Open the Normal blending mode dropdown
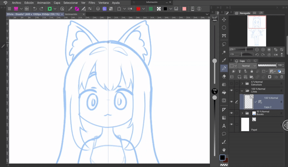 (x=247, y=66)
